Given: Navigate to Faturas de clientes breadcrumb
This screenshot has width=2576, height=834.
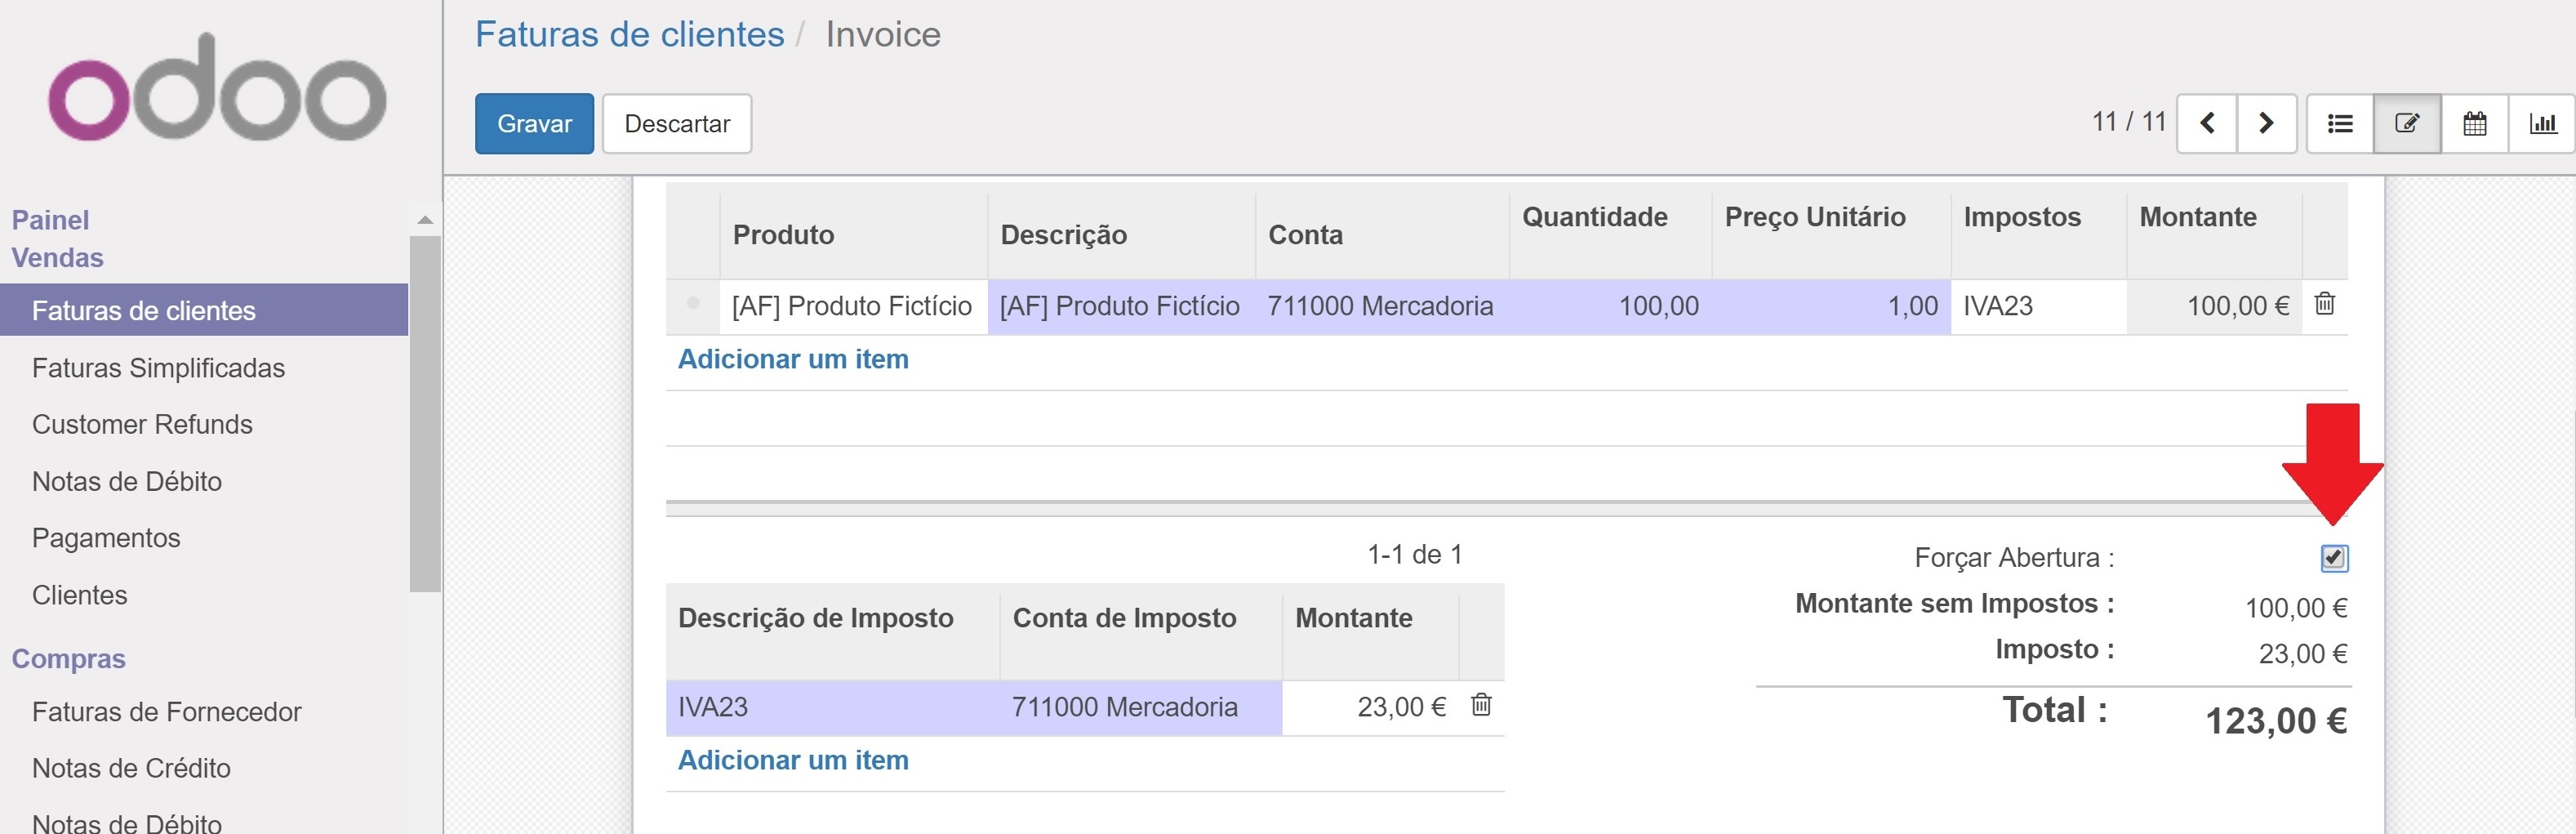Looking at the screenshot, I should (x=629, y=35).
